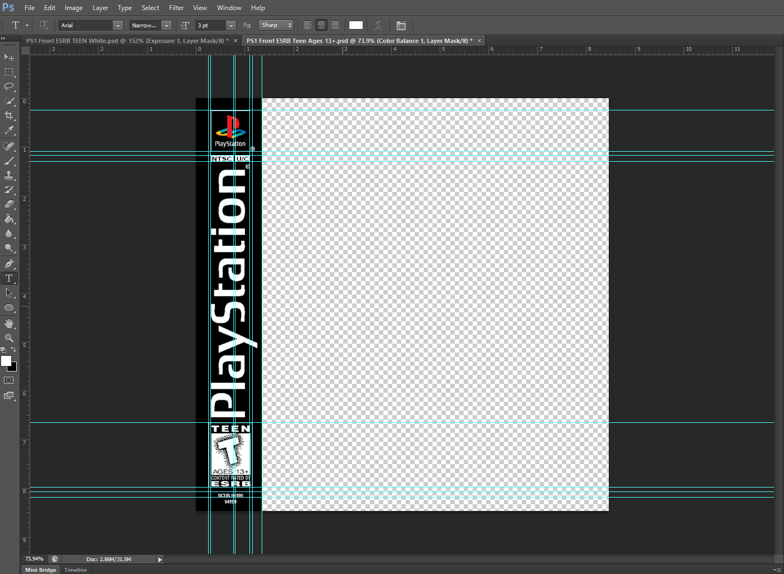
Task: Open the Select menu
Action: coord(150,8)
